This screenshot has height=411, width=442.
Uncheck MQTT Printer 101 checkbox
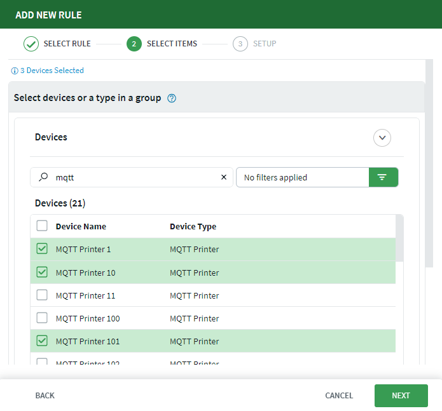point(42,340)
